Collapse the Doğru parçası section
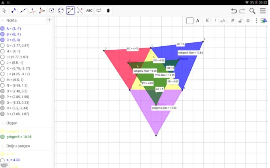 pos(2,146)
